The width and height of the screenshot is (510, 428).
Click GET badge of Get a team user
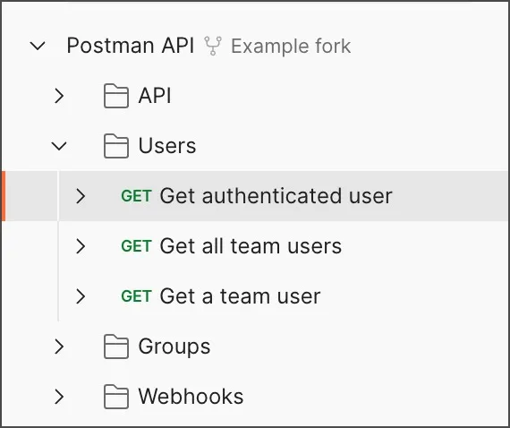(136, 296)
